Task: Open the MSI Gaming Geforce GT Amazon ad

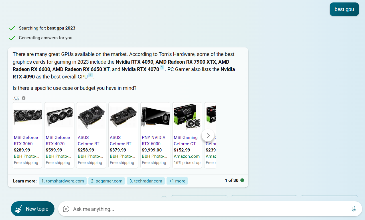Action: (x=187, y=135)
